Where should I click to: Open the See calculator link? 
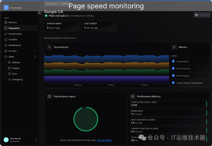point(104,140)
